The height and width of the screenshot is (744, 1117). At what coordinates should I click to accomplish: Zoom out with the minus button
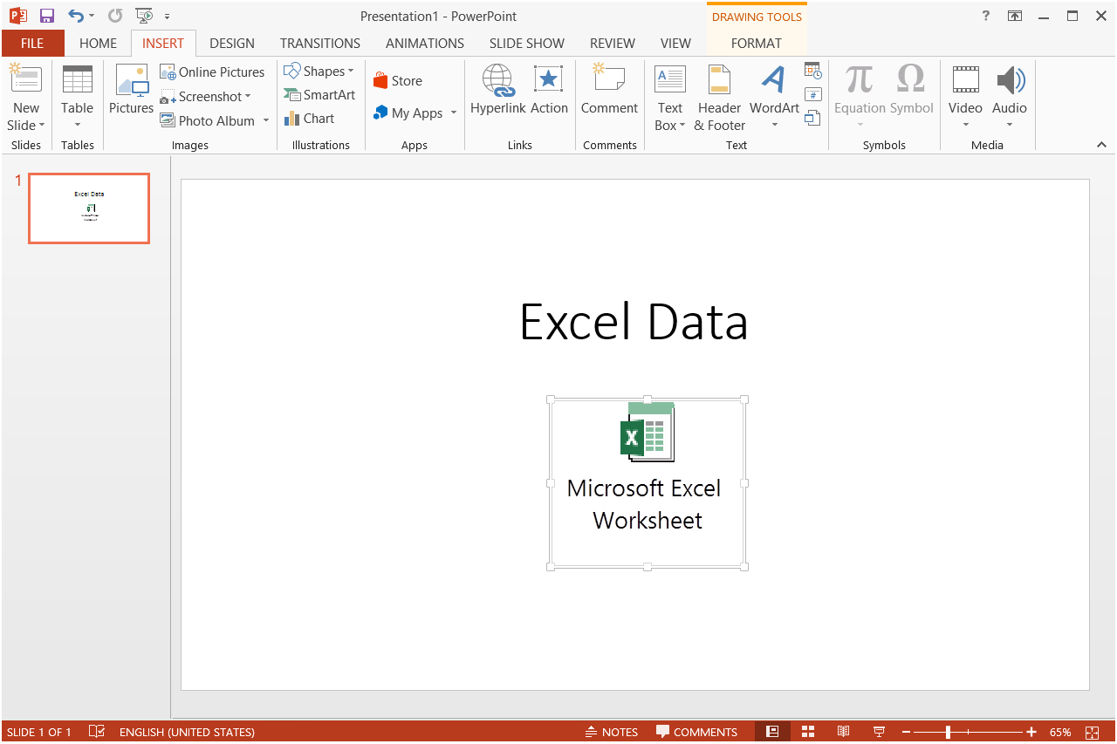[907, 732]
